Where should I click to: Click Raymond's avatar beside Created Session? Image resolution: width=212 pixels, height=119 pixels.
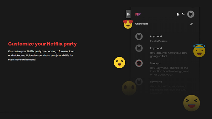139,36
